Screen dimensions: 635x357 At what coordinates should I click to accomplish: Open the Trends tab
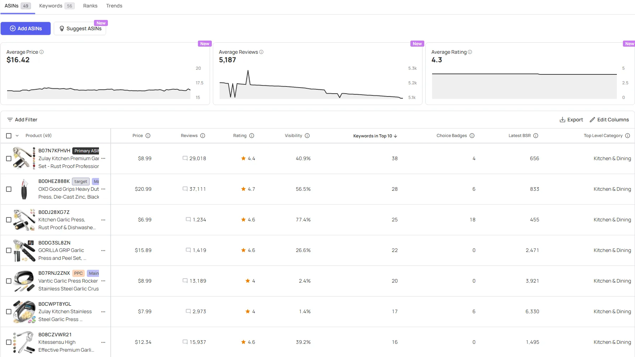114,6
